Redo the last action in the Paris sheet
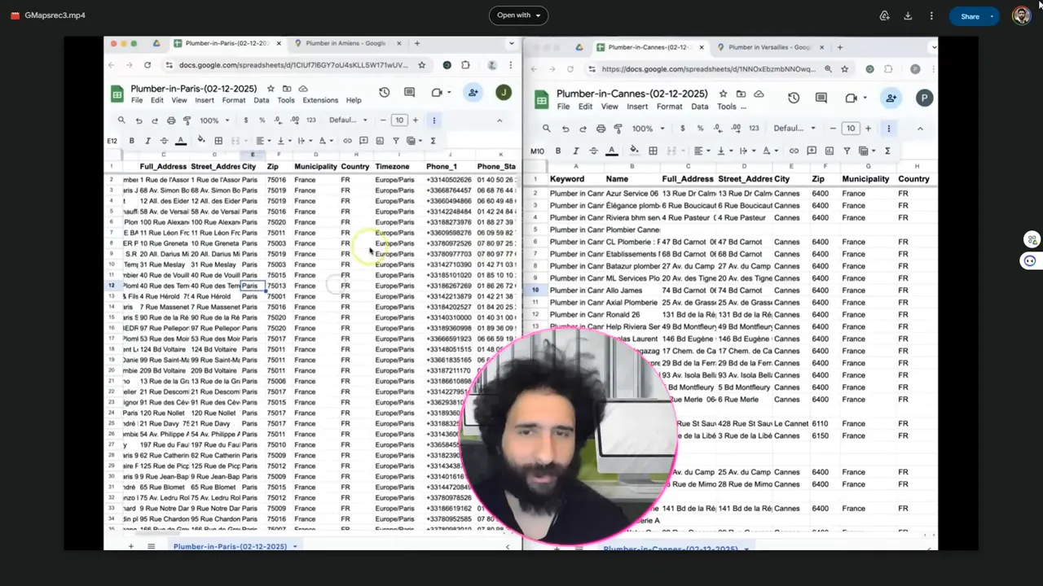 pos(155,120)
